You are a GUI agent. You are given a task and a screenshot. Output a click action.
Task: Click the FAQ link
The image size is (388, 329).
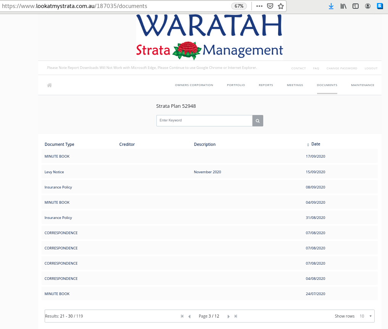(316, 69)
